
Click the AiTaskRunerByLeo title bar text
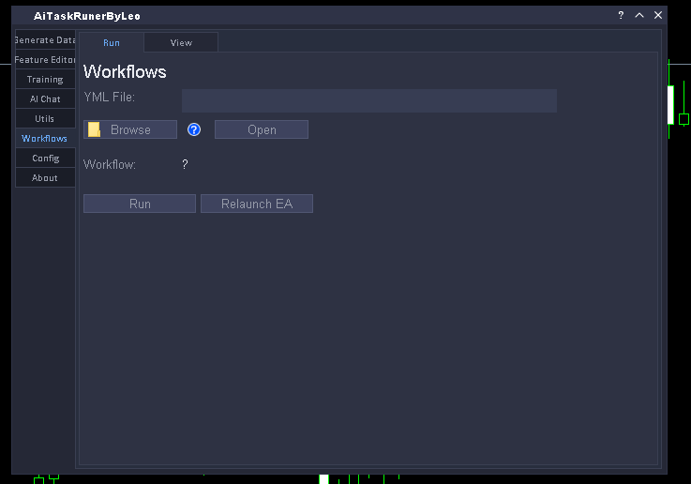87,16
